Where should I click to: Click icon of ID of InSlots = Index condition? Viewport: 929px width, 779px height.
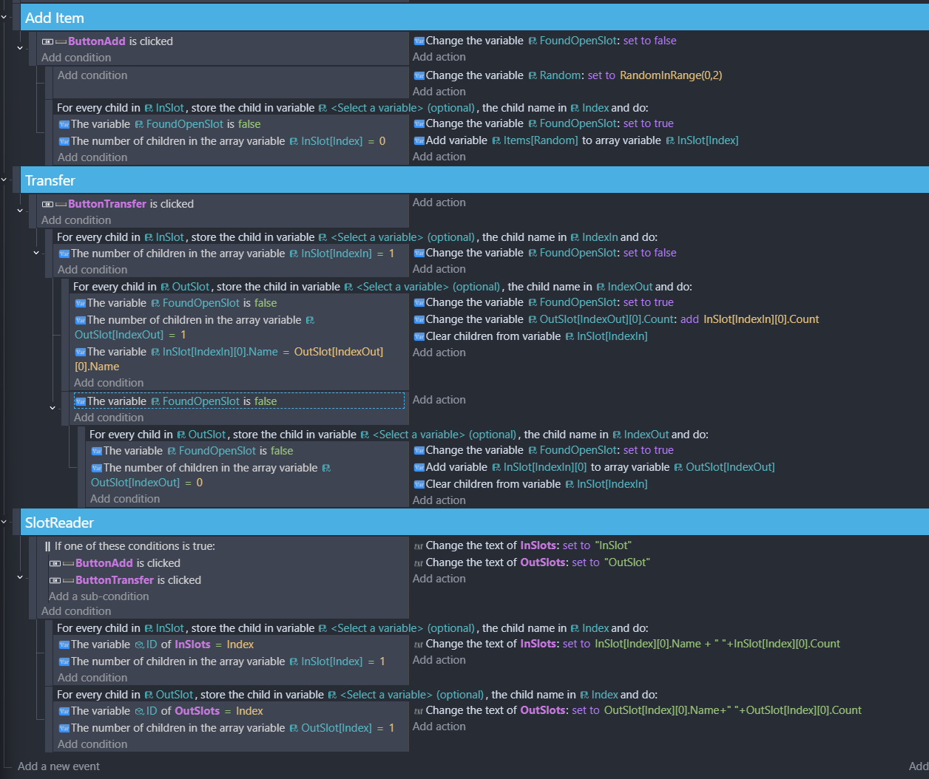(x=64, y=645)
